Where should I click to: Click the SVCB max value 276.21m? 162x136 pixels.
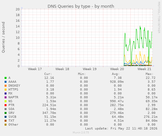tap(151, 117)
